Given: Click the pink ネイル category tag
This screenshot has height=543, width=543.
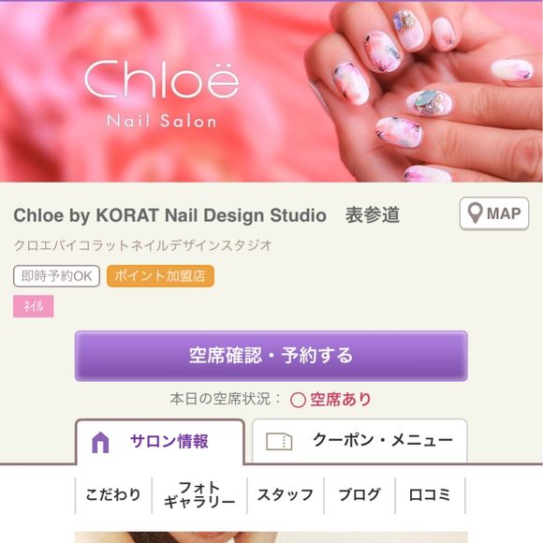Looking at the screenshot, I should [x=34, y=306].
